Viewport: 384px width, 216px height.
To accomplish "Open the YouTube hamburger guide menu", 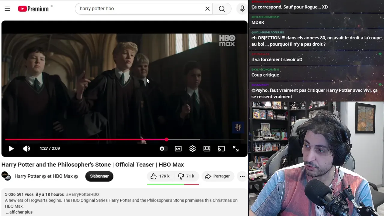I will pos(7,9).
